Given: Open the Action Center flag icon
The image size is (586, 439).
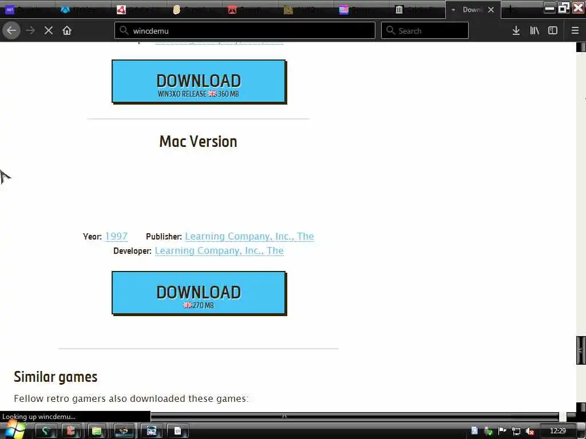Looking at the screenshot, I should pos(502,432).
